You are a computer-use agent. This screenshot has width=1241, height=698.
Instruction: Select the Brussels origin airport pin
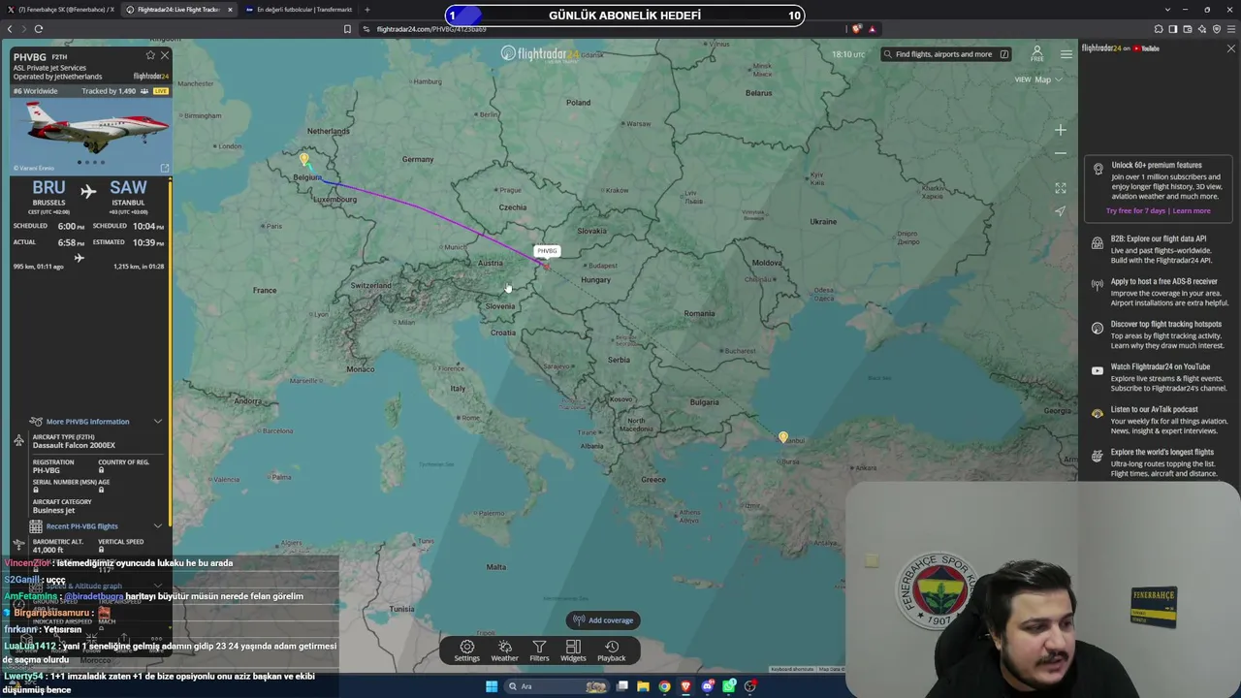pos(304,159)
